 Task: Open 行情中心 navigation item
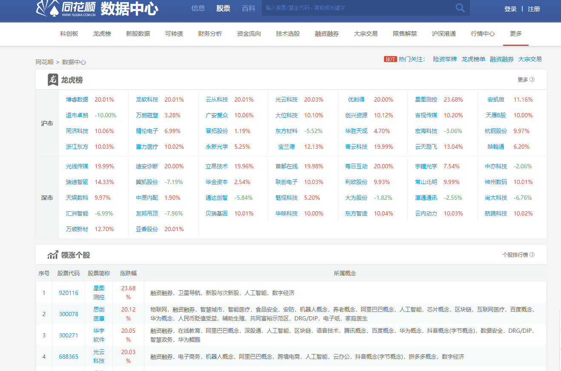(x=483, y=34)
